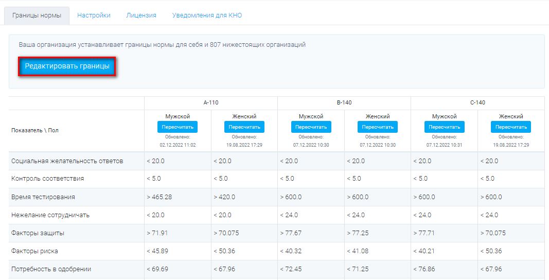Click the value > 465.28
The width and height of the screenshot is (549, 280).
[160, 197]
